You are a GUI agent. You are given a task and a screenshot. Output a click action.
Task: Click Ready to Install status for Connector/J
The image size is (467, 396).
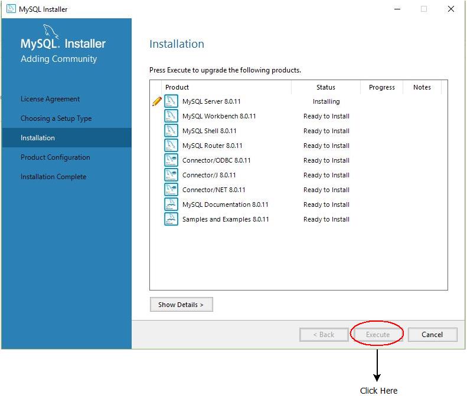click(x=326, y=175)
